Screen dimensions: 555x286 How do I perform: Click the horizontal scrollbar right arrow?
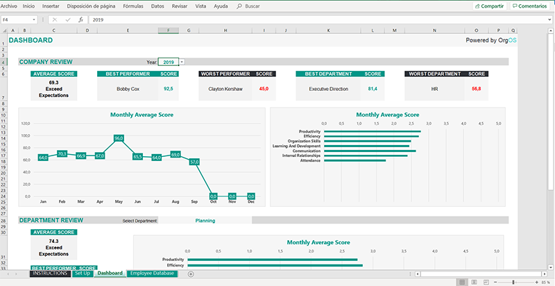[545, 274]
